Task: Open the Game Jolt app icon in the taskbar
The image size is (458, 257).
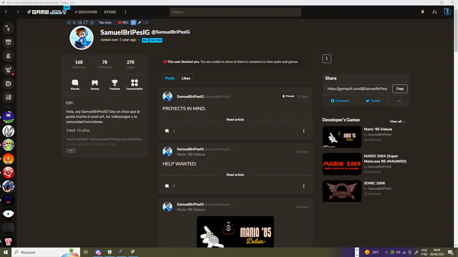Action: 133,252
